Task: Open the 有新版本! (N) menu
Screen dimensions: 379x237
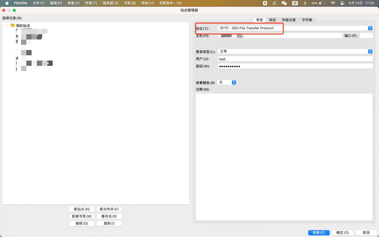Action: 170,3
